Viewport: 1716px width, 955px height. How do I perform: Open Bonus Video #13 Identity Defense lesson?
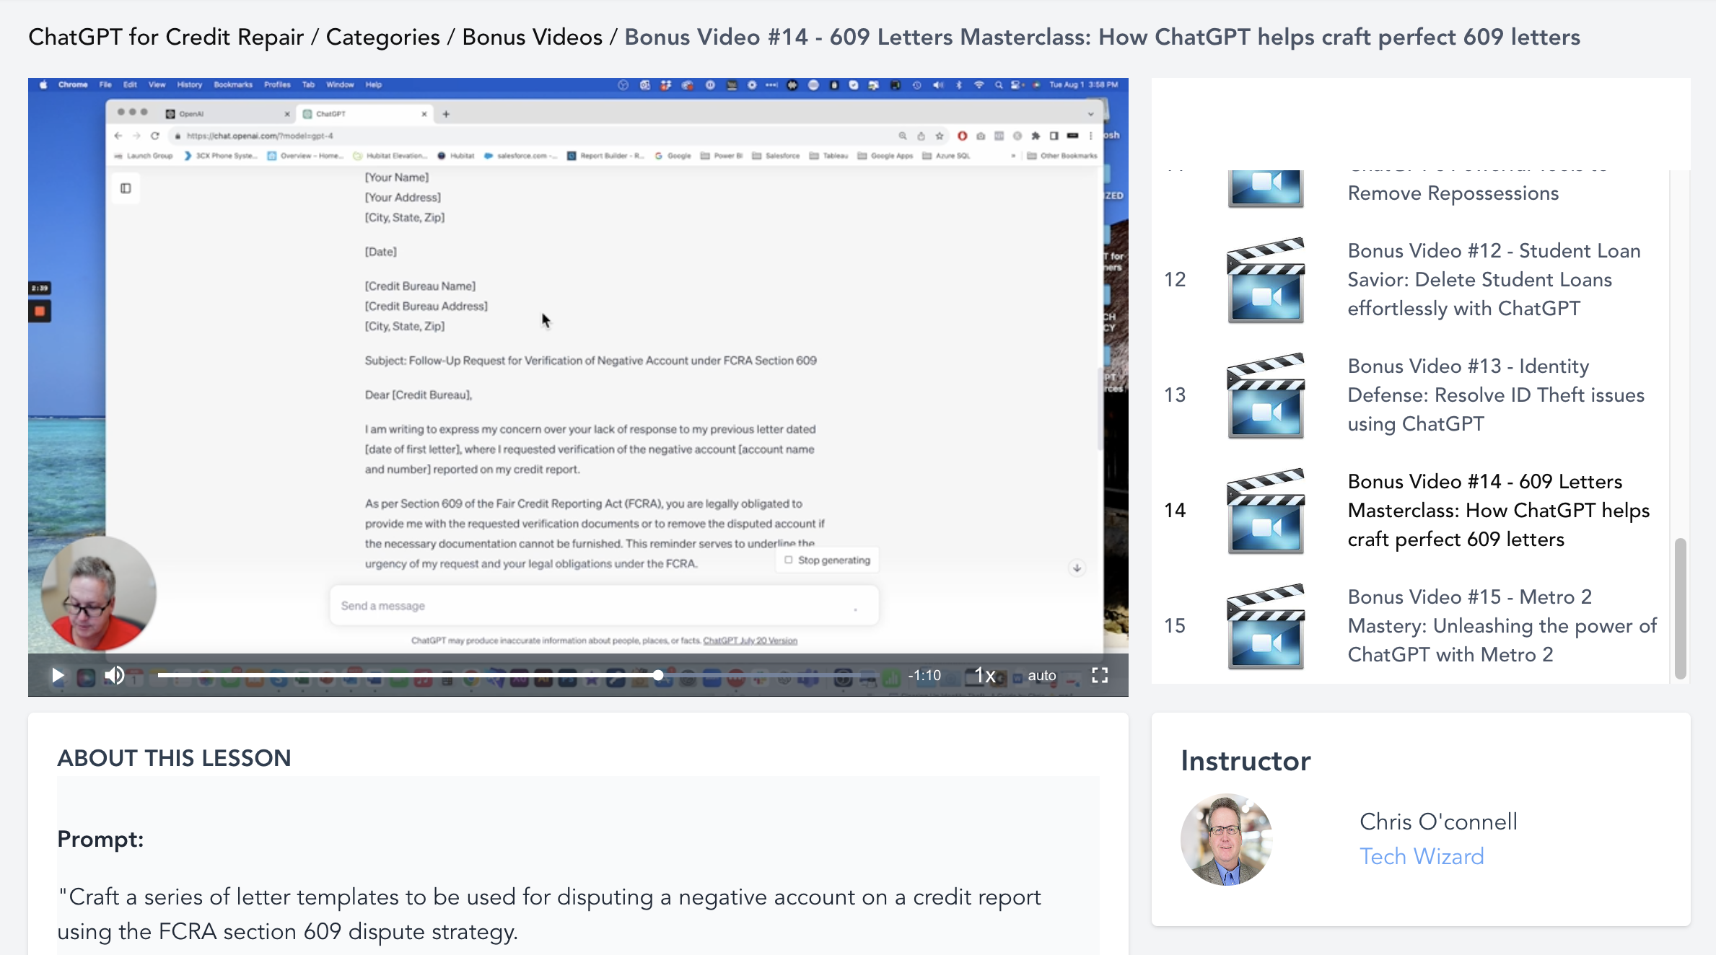1495,395
